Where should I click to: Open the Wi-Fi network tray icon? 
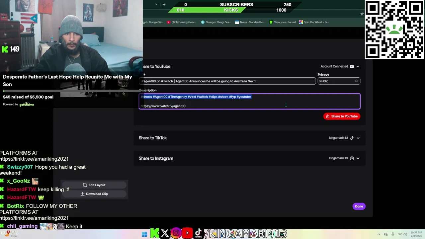coord(400,234)
